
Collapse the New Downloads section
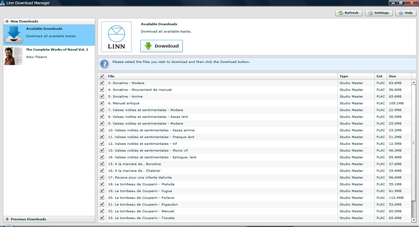[7, 21]
